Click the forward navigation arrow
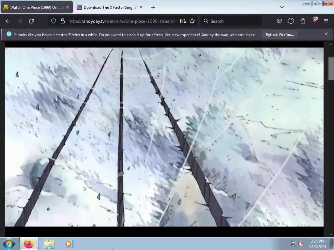The width and height of the screenshot is (334, 250). click(20, 21)
